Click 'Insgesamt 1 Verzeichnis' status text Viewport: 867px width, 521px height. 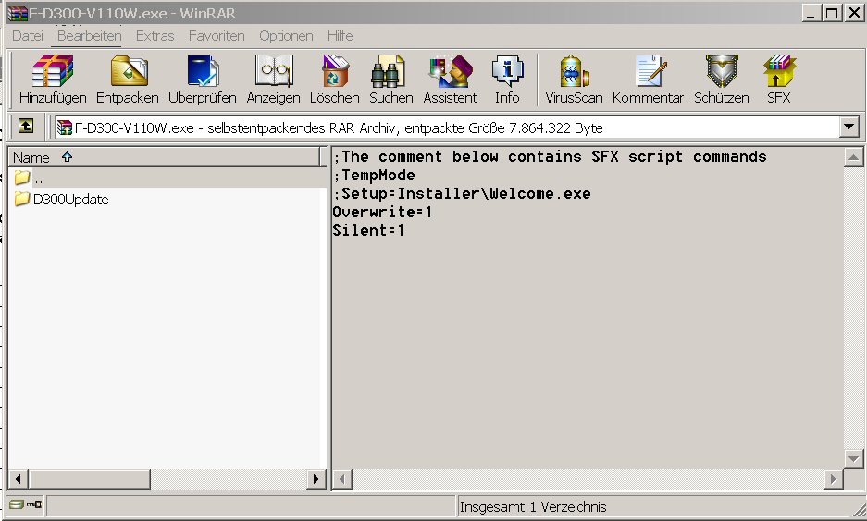tap(533, 506)
